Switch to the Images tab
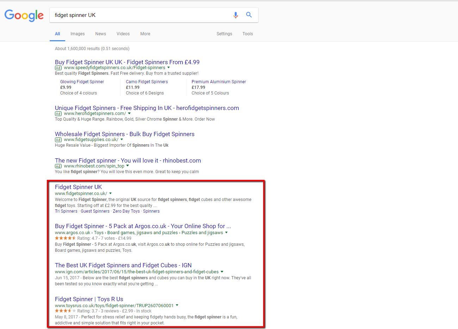 78,33
